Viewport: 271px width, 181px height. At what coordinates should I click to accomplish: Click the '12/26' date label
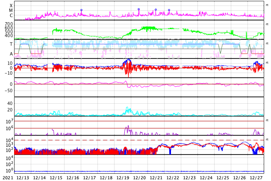[239, 178]
